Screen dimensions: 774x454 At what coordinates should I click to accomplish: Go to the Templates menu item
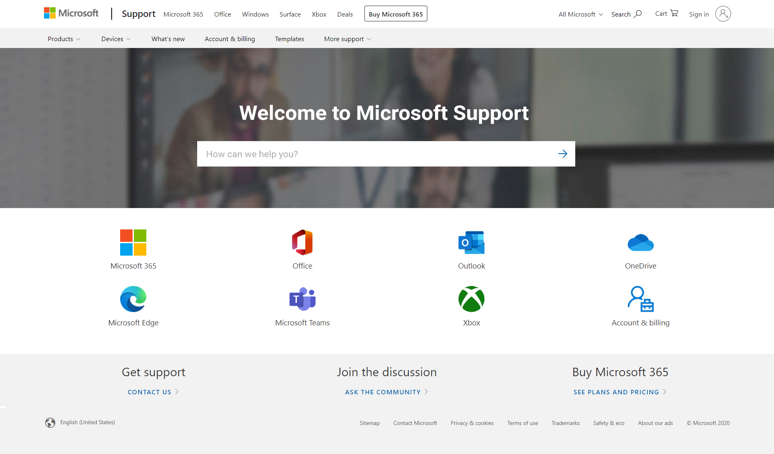pyautogui.click(x=289, y=39)
